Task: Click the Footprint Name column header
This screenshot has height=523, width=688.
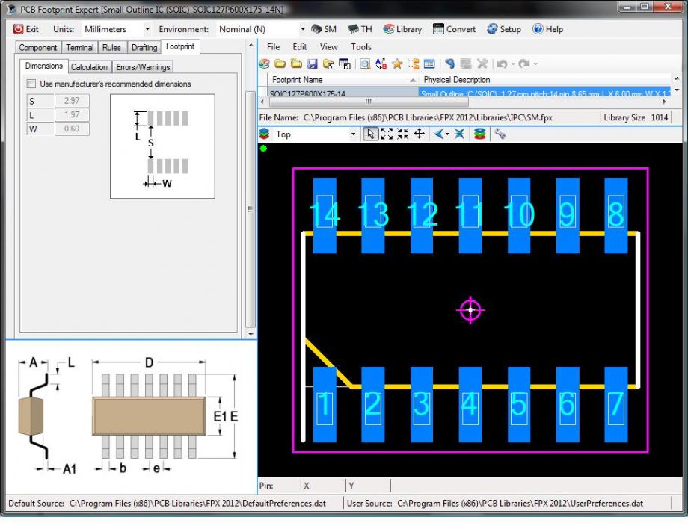Action: (298, 79)
